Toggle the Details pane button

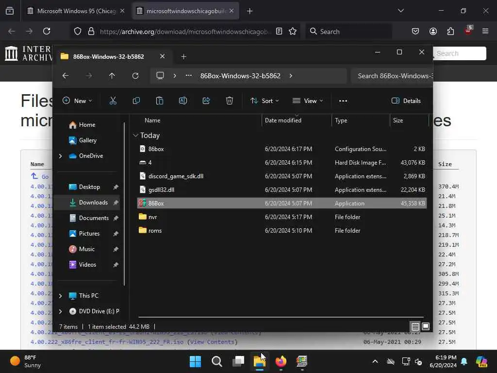coord(406,101)
